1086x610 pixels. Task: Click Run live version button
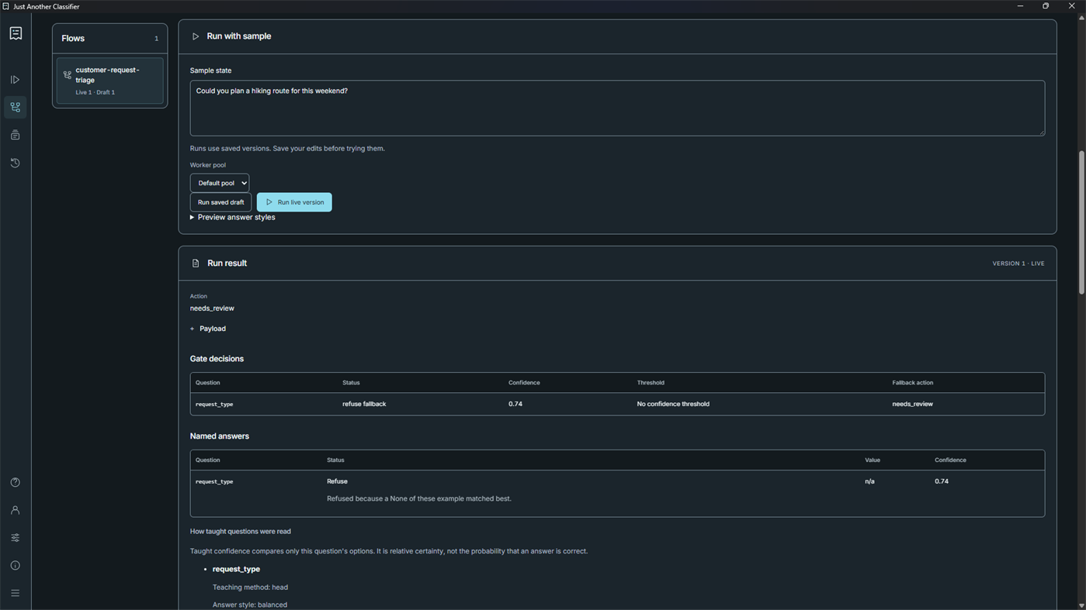[294, 202]
